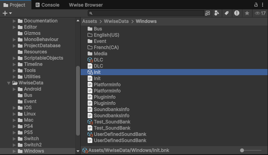Collapse the WwiseData folder in tree

coord(9,83)
